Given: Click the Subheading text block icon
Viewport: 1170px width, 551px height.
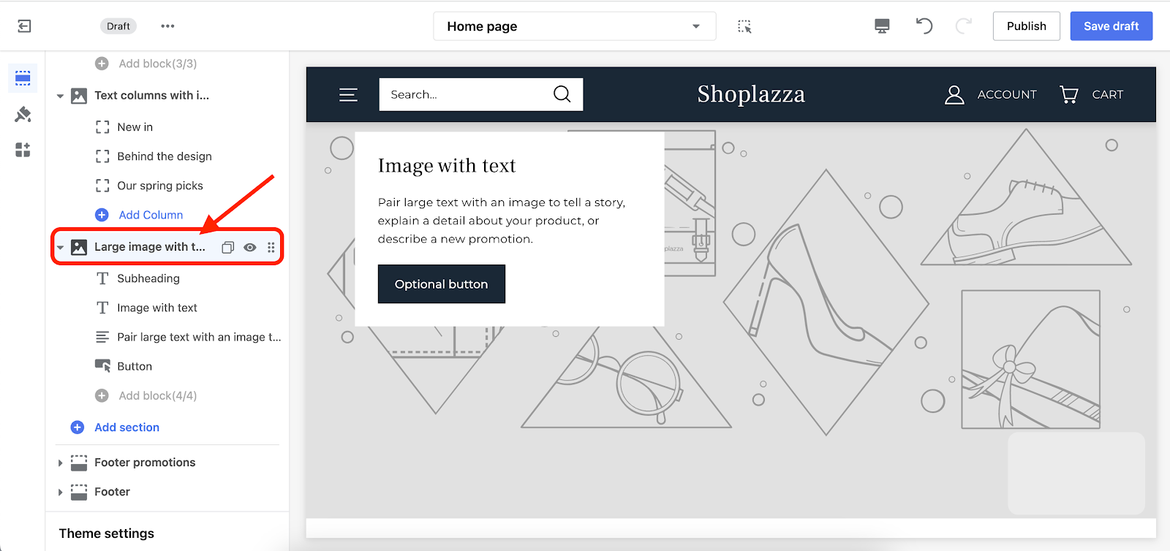Looking at the screenshot, I should 102,278.
